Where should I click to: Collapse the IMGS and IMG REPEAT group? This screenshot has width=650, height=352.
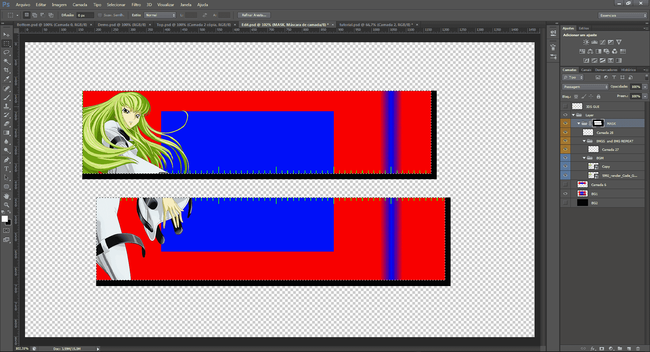pyautogui.click(x=584, y=141)
